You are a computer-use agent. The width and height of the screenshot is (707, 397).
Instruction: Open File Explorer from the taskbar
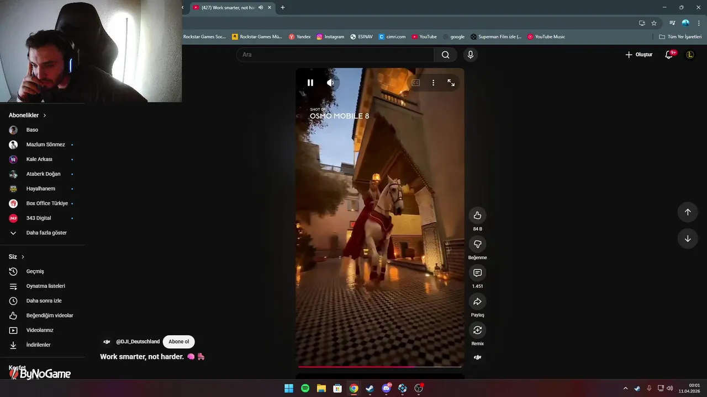321,388
